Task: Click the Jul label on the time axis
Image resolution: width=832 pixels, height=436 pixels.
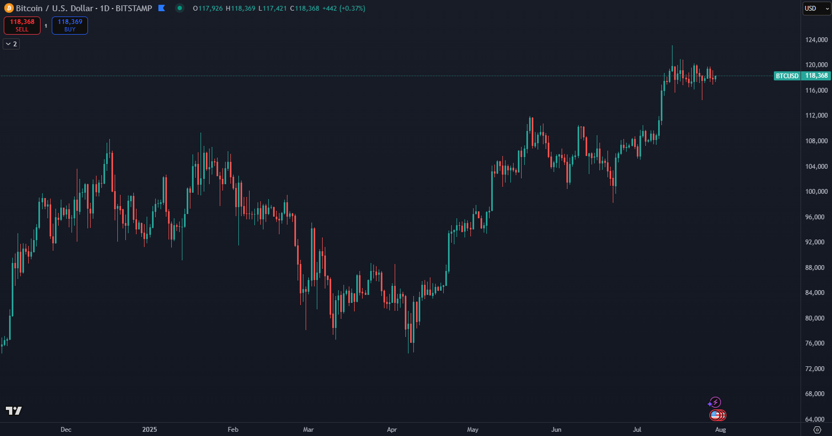Action: (x=637, y=430)
